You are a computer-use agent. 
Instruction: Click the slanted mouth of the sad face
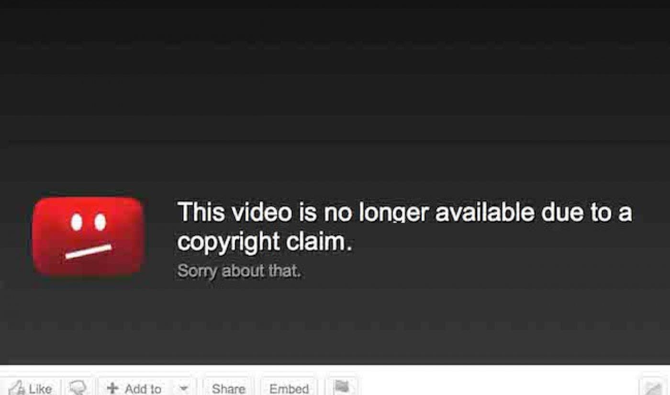point(89,252)
